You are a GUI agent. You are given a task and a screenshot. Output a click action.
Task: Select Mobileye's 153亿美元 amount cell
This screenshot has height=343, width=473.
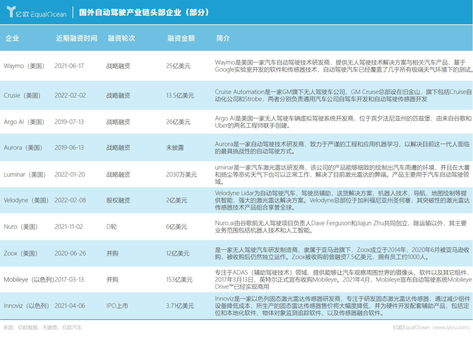pyautogui.click(x=179, y=280)
